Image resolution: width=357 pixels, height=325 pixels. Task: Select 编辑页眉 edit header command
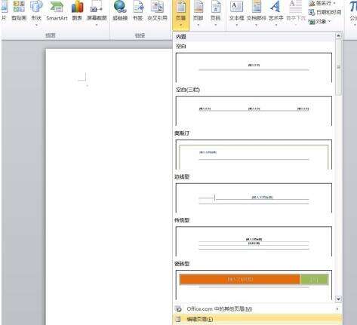click(257, 320)
